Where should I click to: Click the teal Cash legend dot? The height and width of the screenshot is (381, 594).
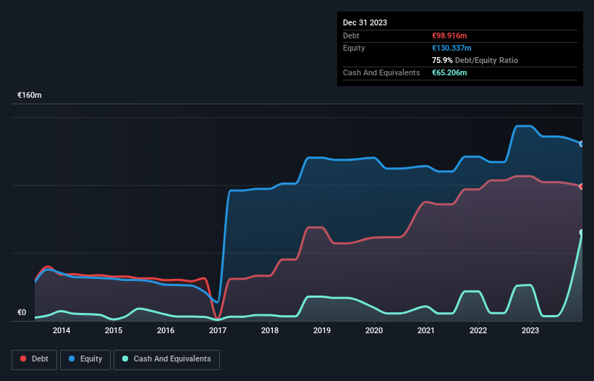[x=125, y=359]
